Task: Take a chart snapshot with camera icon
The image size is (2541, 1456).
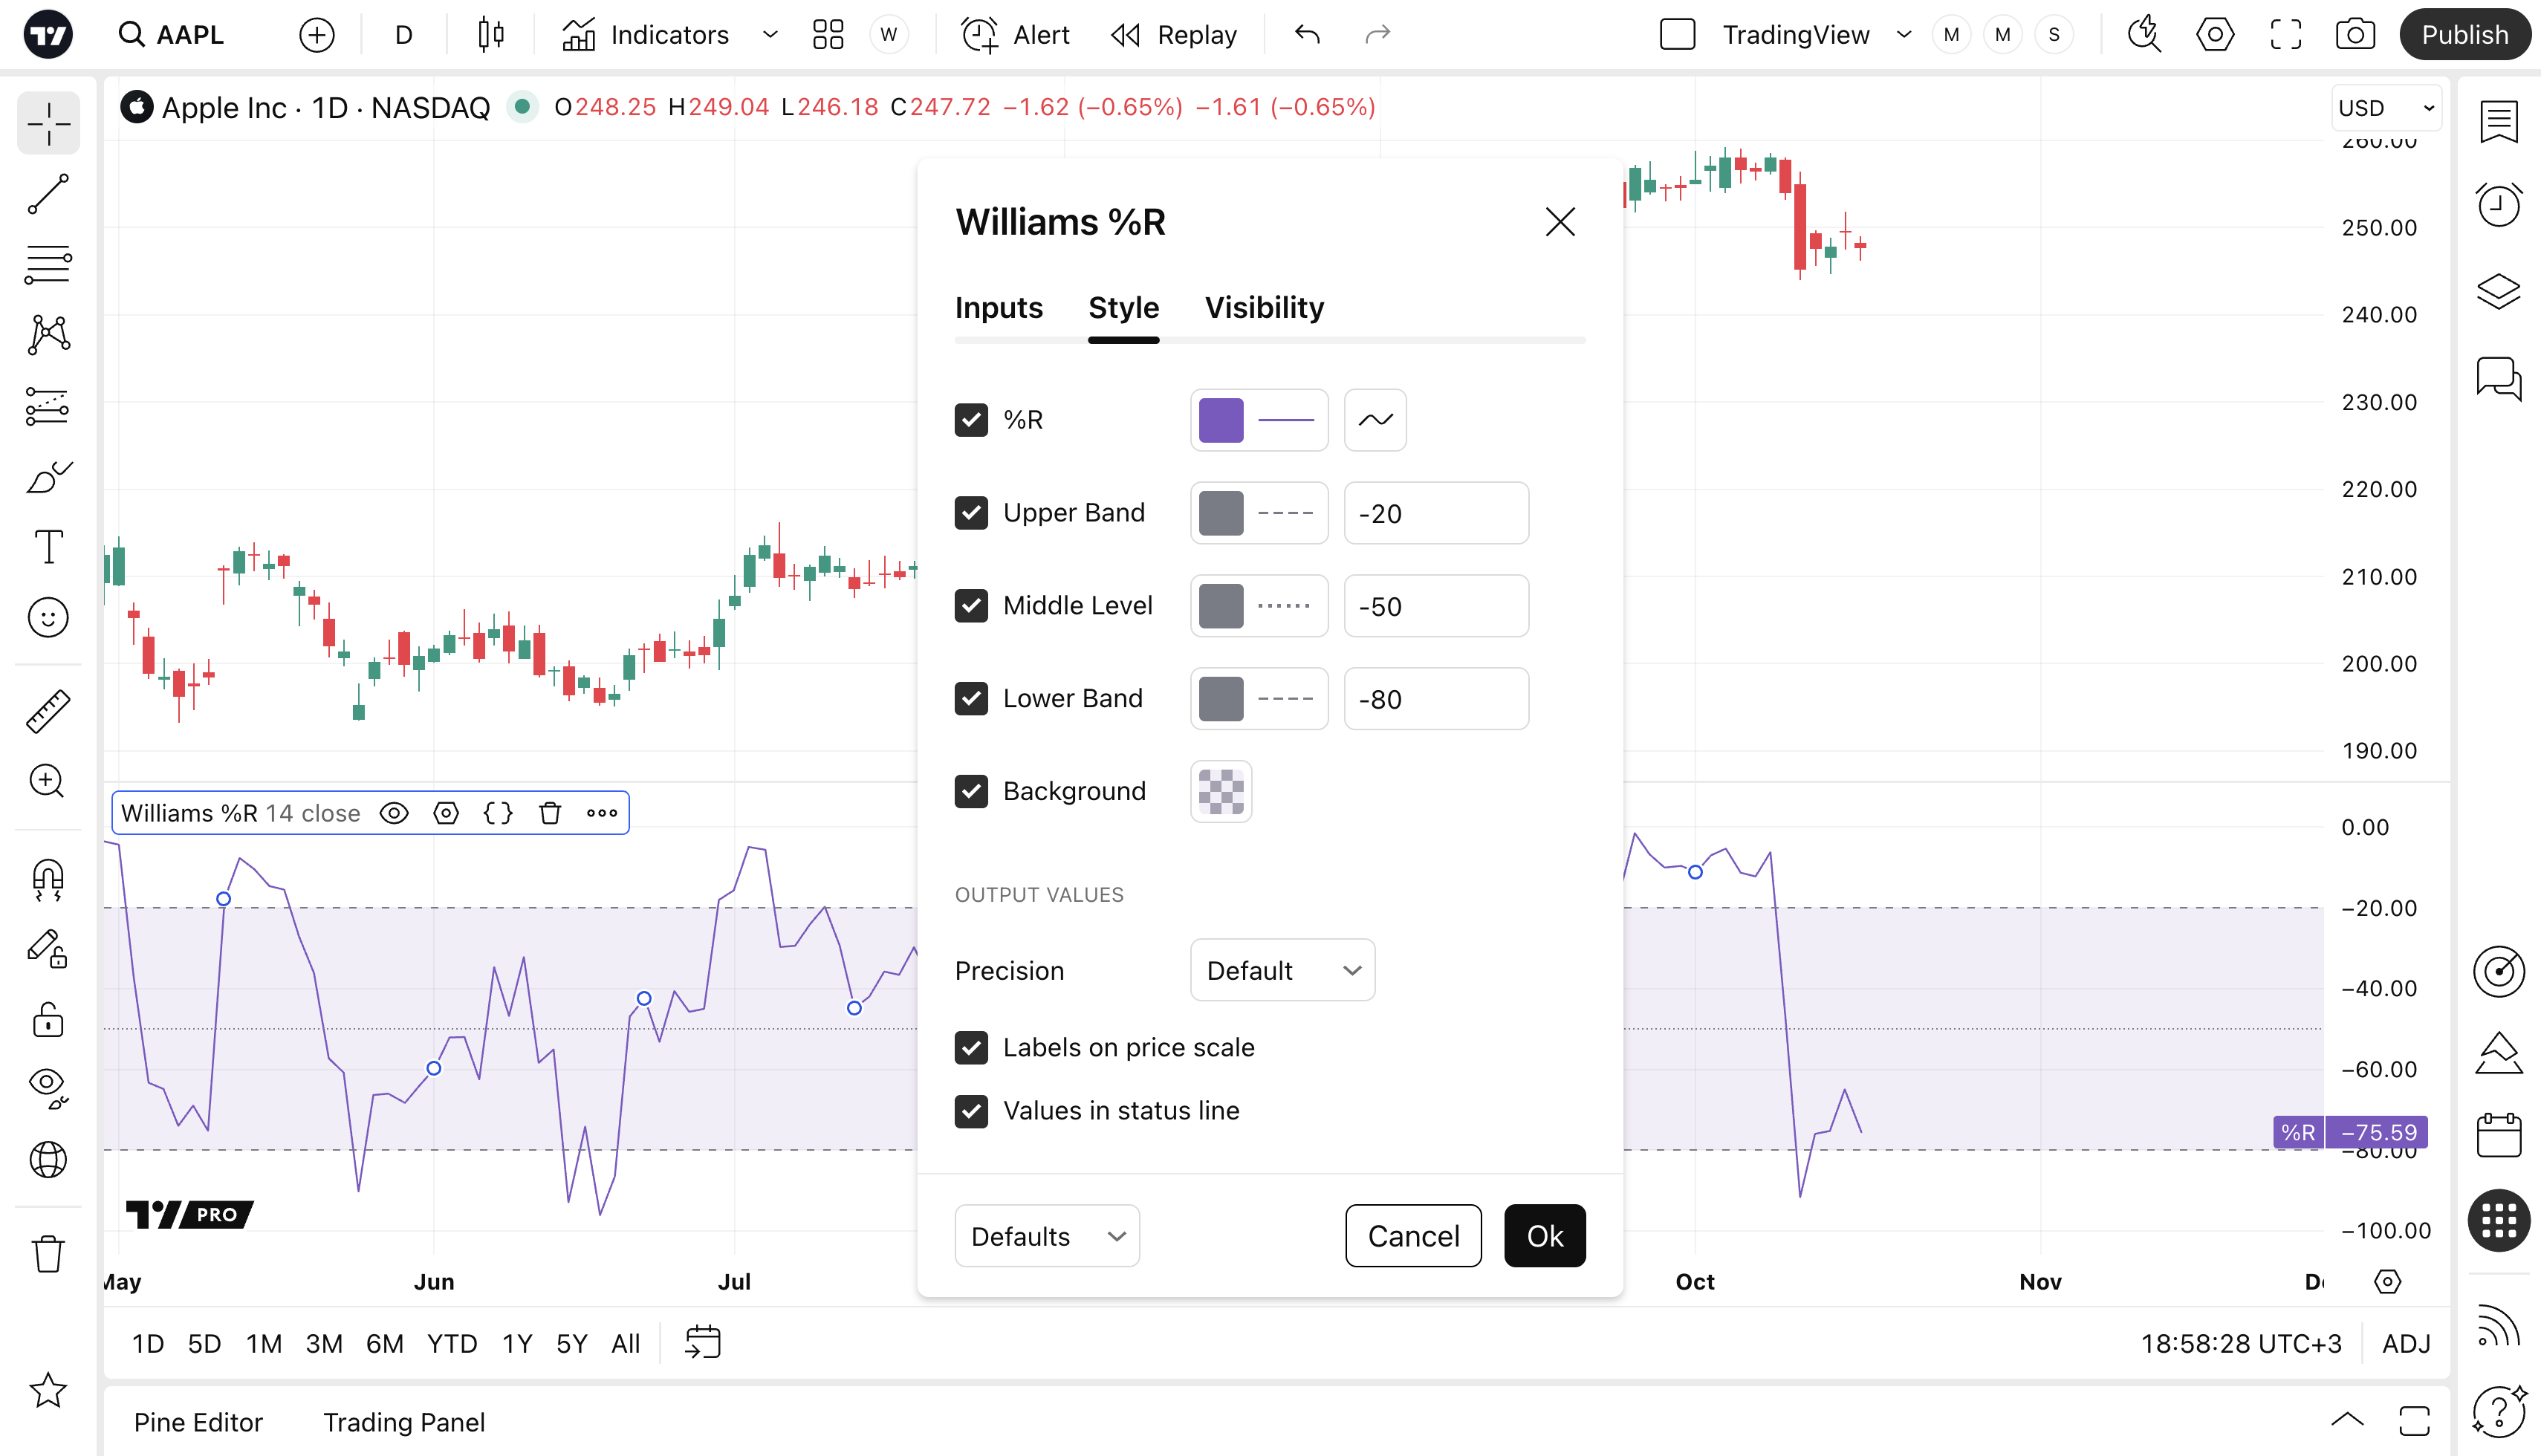Action: (2355, 35)
